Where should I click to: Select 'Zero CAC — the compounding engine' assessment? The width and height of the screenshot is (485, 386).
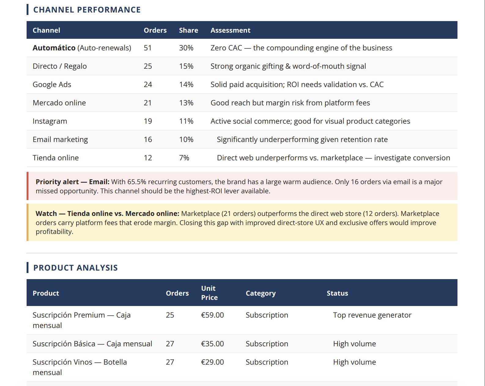pyautogui.click(x=301, y=48)
